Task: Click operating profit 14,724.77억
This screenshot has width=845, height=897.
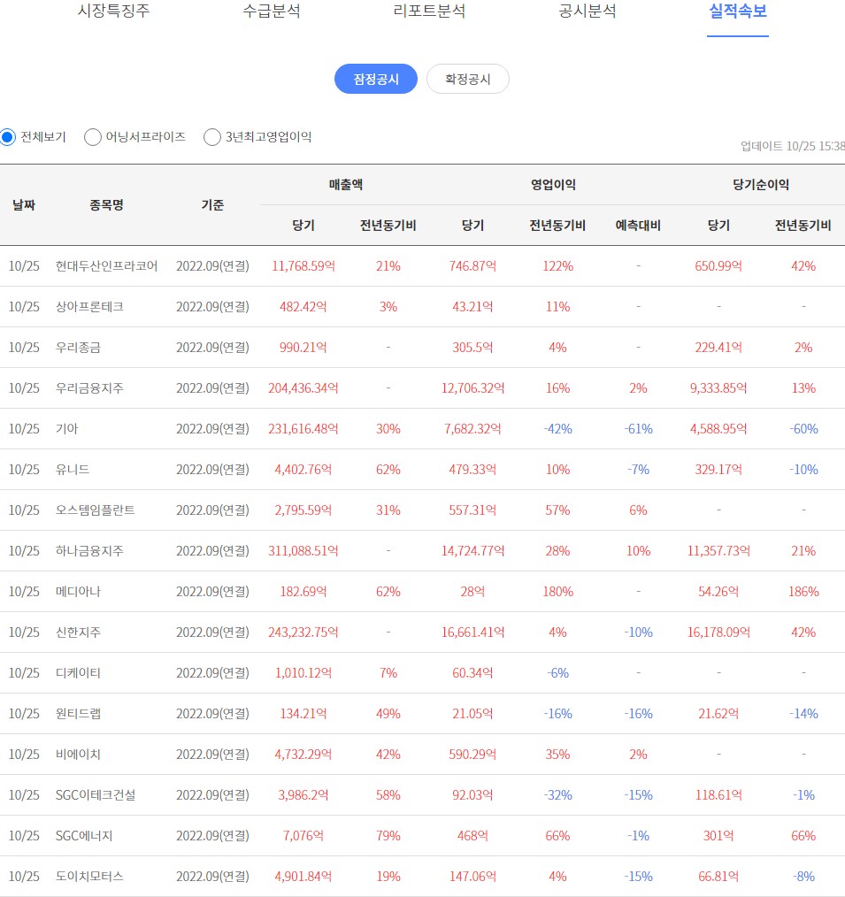Action: tap(472, 551)
